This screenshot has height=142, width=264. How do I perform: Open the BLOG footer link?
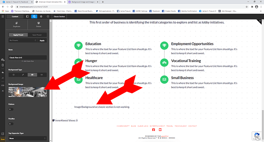[x=134, y=126]
